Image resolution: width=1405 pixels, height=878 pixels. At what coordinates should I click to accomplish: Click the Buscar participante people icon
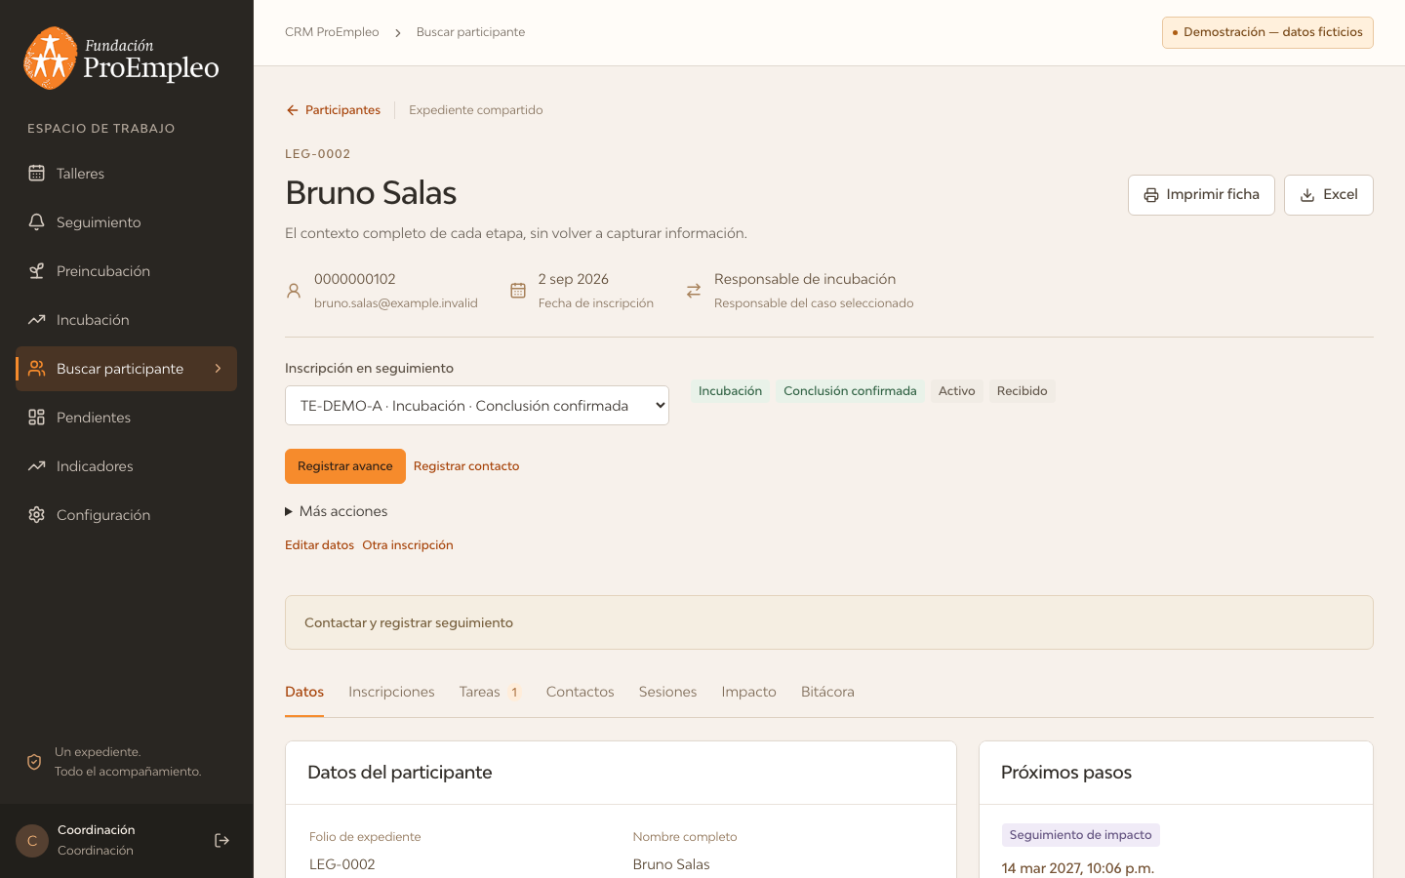click(36, 369)
